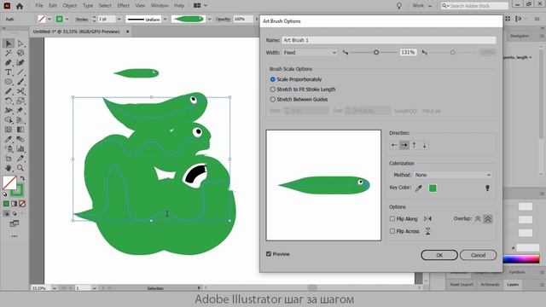Expand the Work workspace switcher
This screenshot has height=307, width=546.
click(422, 6)
